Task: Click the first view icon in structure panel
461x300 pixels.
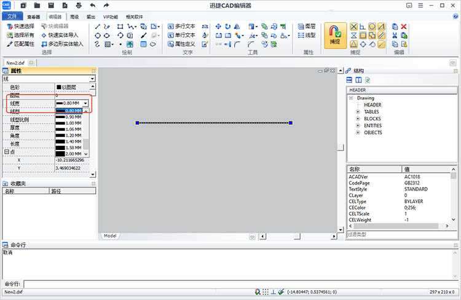Action: click(349, 80)
